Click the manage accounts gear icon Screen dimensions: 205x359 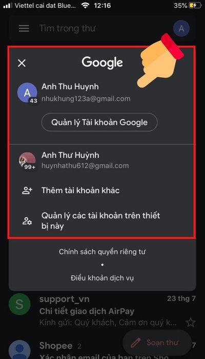(27, 221)
